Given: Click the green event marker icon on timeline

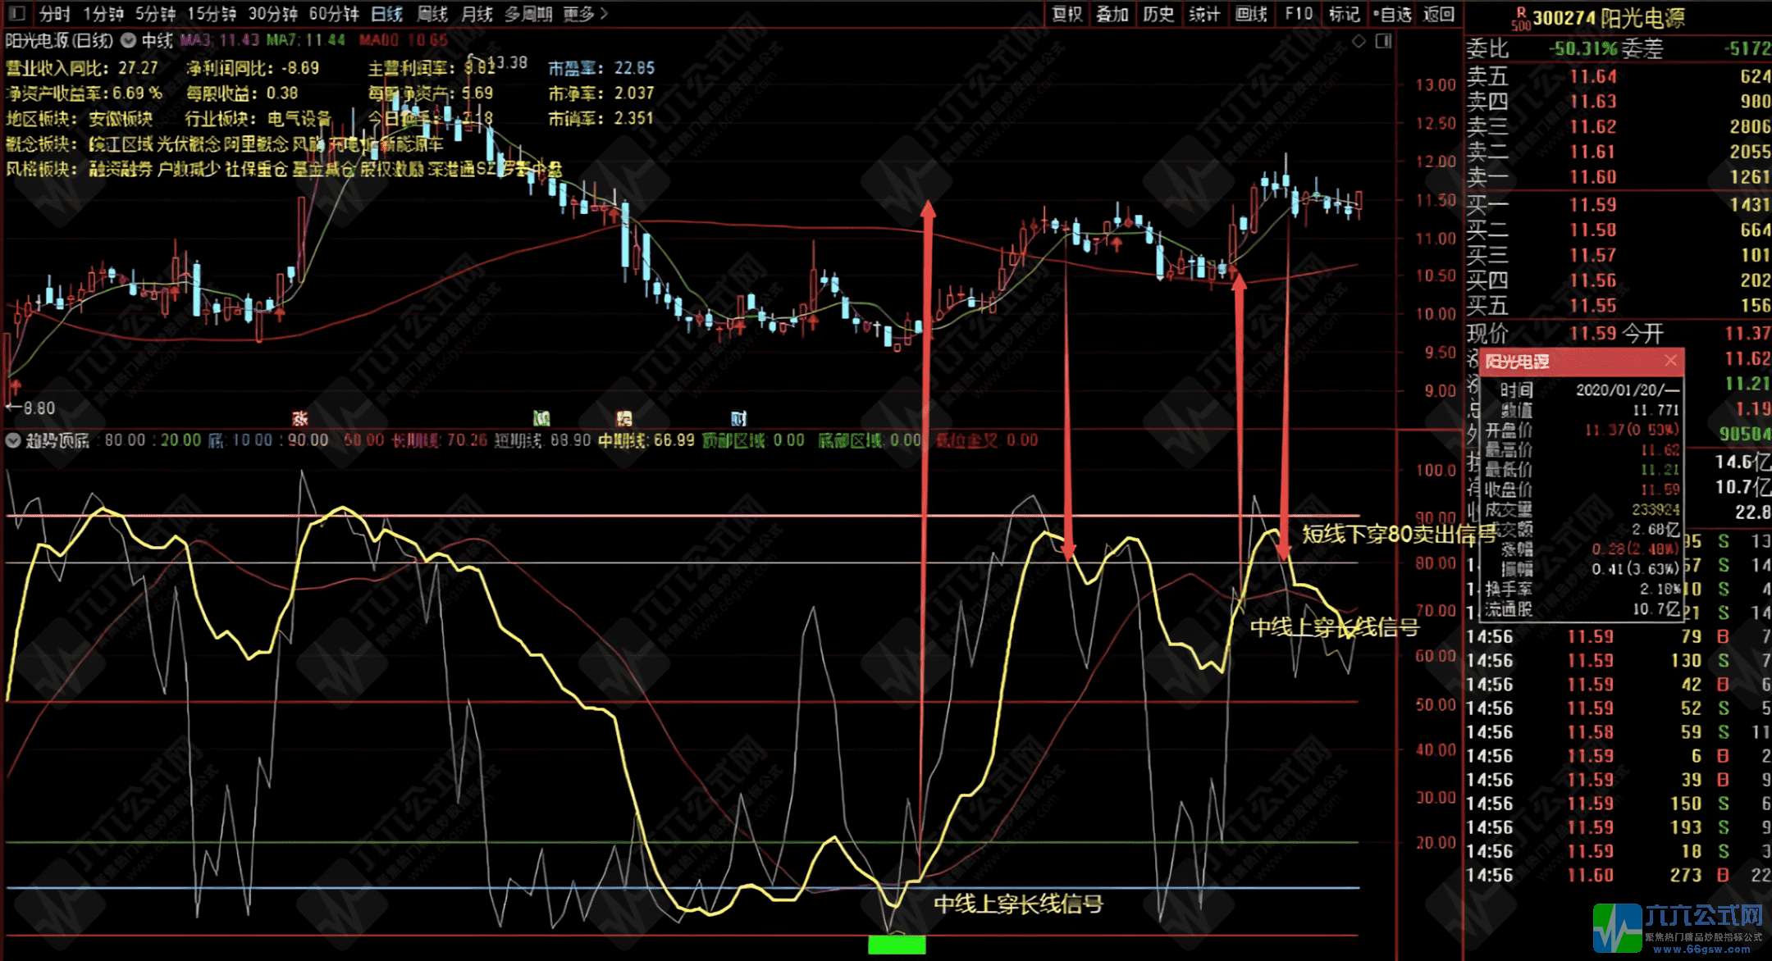Looking at the screenshot, I should [x=541, y=419].
